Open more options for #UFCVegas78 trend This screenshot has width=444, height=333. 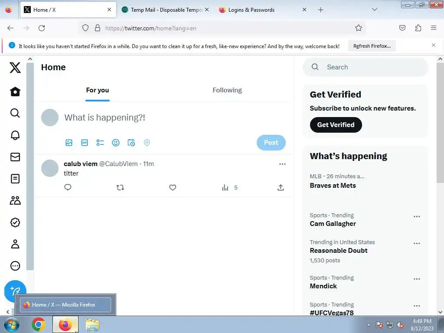tap(417, 306)
